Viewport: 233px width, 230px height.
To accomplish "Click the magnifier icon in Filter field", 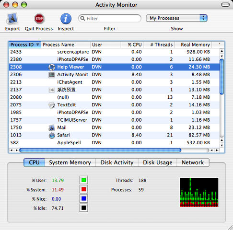I will pyautogui.click(x=82, y=18).
